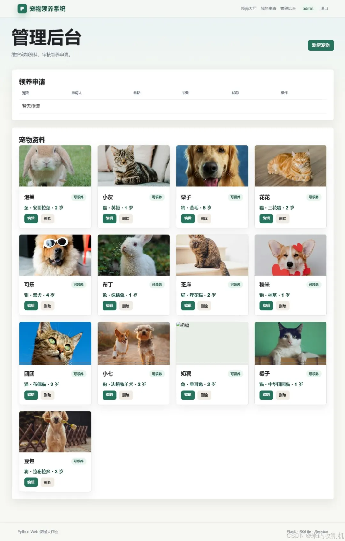Delete the pet 小灰
The image size is (345, 541).
click(126, 218)
